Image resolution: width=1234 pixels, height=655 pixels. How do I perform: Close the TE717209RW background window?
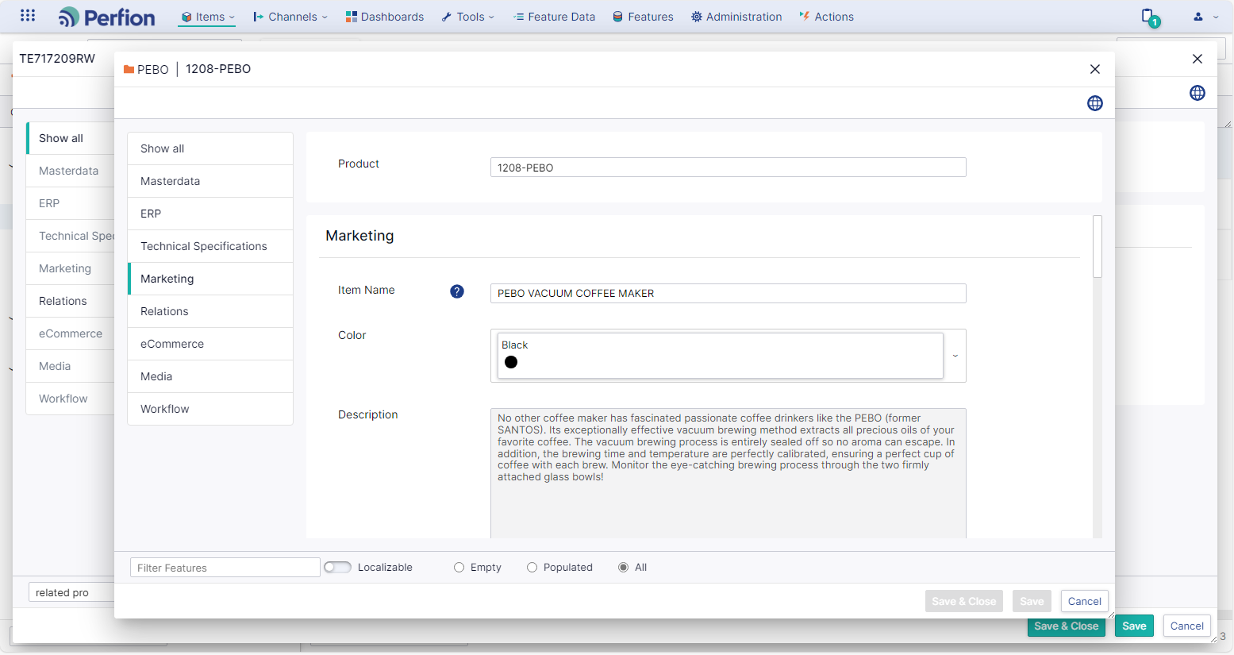tap(1197, 59)
